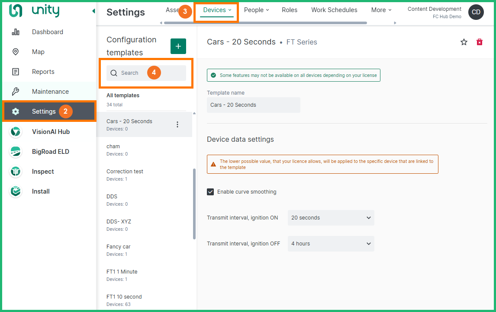
Task: Favorite this template with the star icon
Action: (x=464, y=42)
